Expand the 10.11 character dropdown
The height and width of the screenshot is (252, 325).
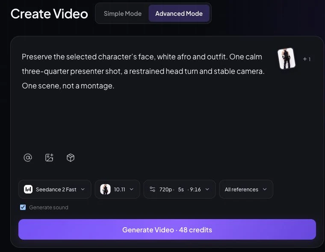(117, 189)
